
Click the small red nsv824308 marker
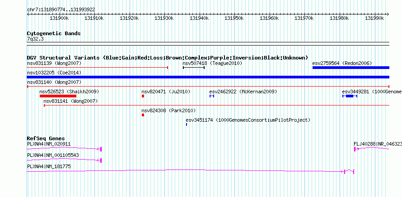[143, 115]
